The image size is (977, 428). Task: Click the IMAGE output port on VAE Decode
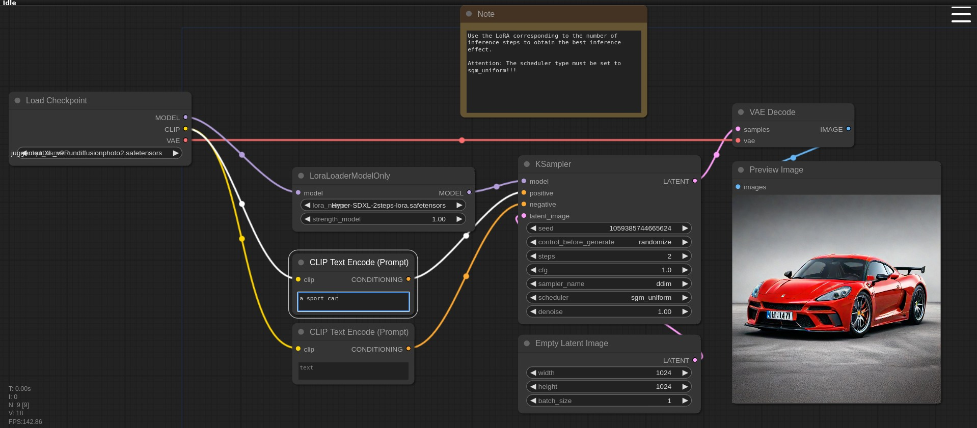click(x=848, y=129)
